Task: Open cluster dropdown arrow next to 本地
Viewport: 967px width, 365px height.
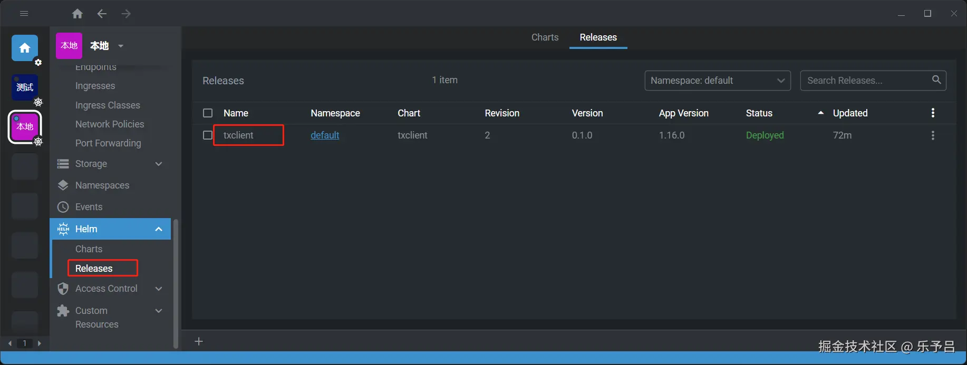Action: [x=121, y=46]
